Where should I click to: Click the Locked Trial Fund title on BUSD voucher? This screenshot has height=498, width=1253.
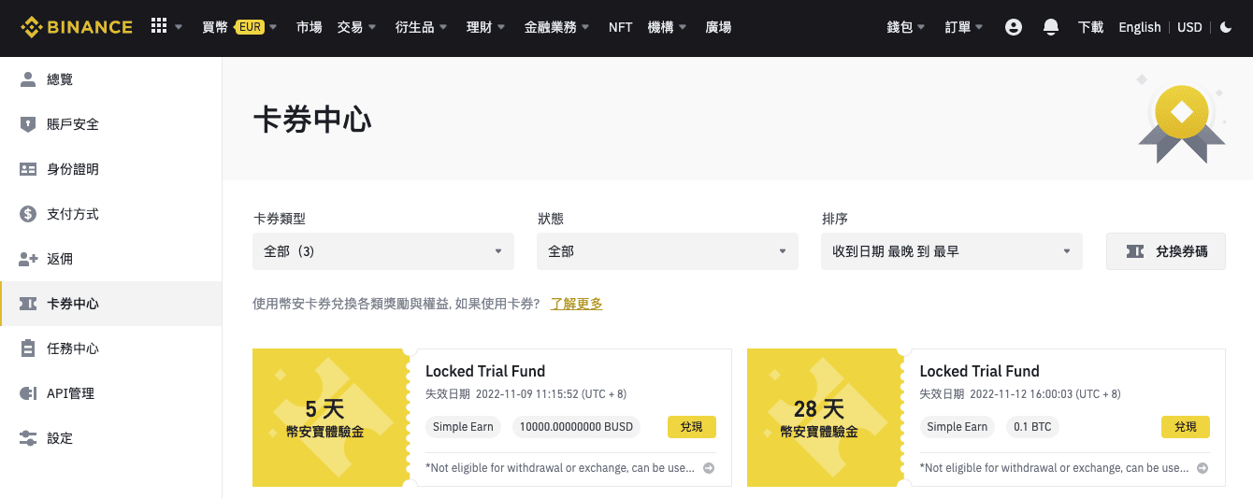pos(485,371)
